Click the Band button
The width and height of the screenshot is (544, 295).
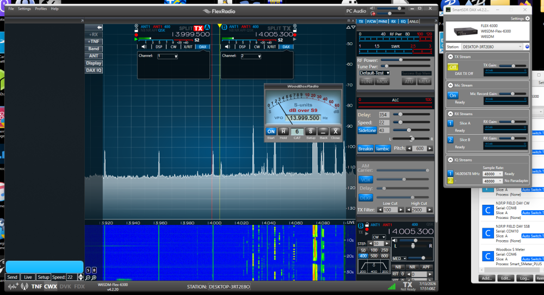94,49
